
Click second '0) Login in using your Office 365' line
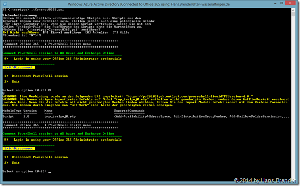pyautogui.click(x=63, y=139)
